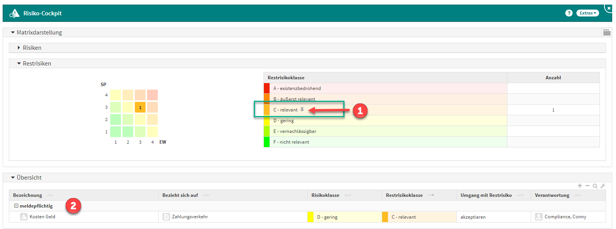Open the Kosten Geld risk entry
Screen dimensions: 616x229
pos(42,217)
